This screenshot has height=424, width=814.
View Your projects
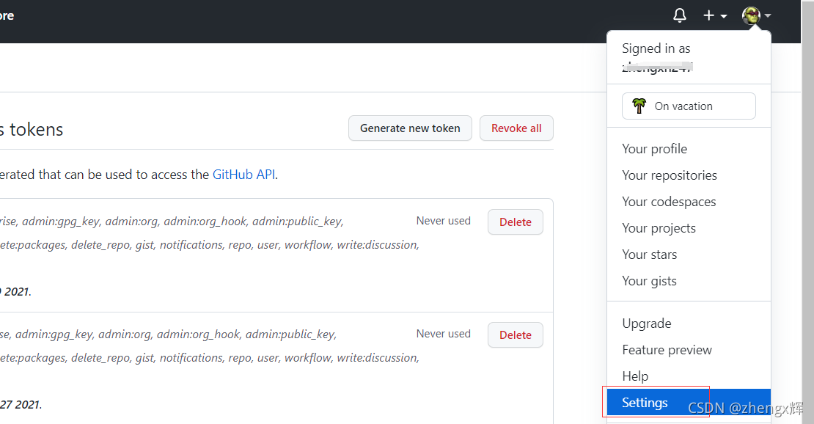[659, 227]
